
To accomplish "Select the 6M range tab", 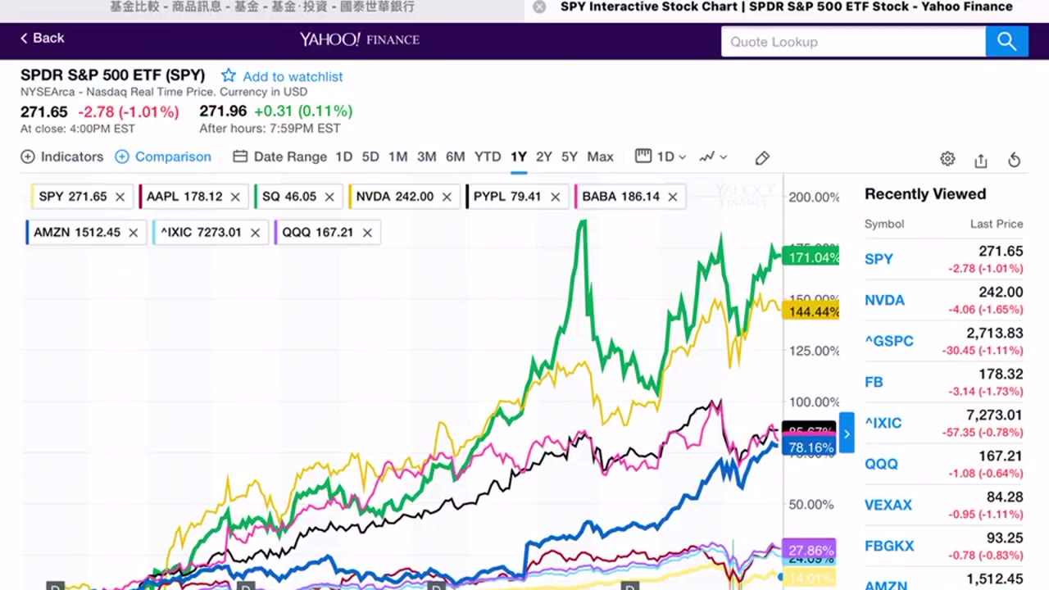I will point(456,157).
